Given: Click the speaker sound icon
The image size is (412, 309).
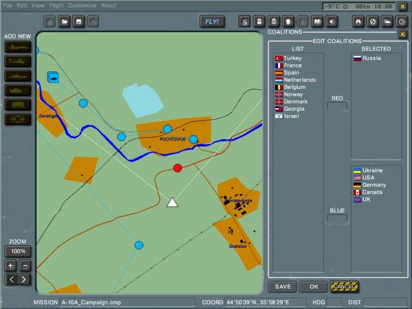Looking at the screenshot, I should coord(332,21).
